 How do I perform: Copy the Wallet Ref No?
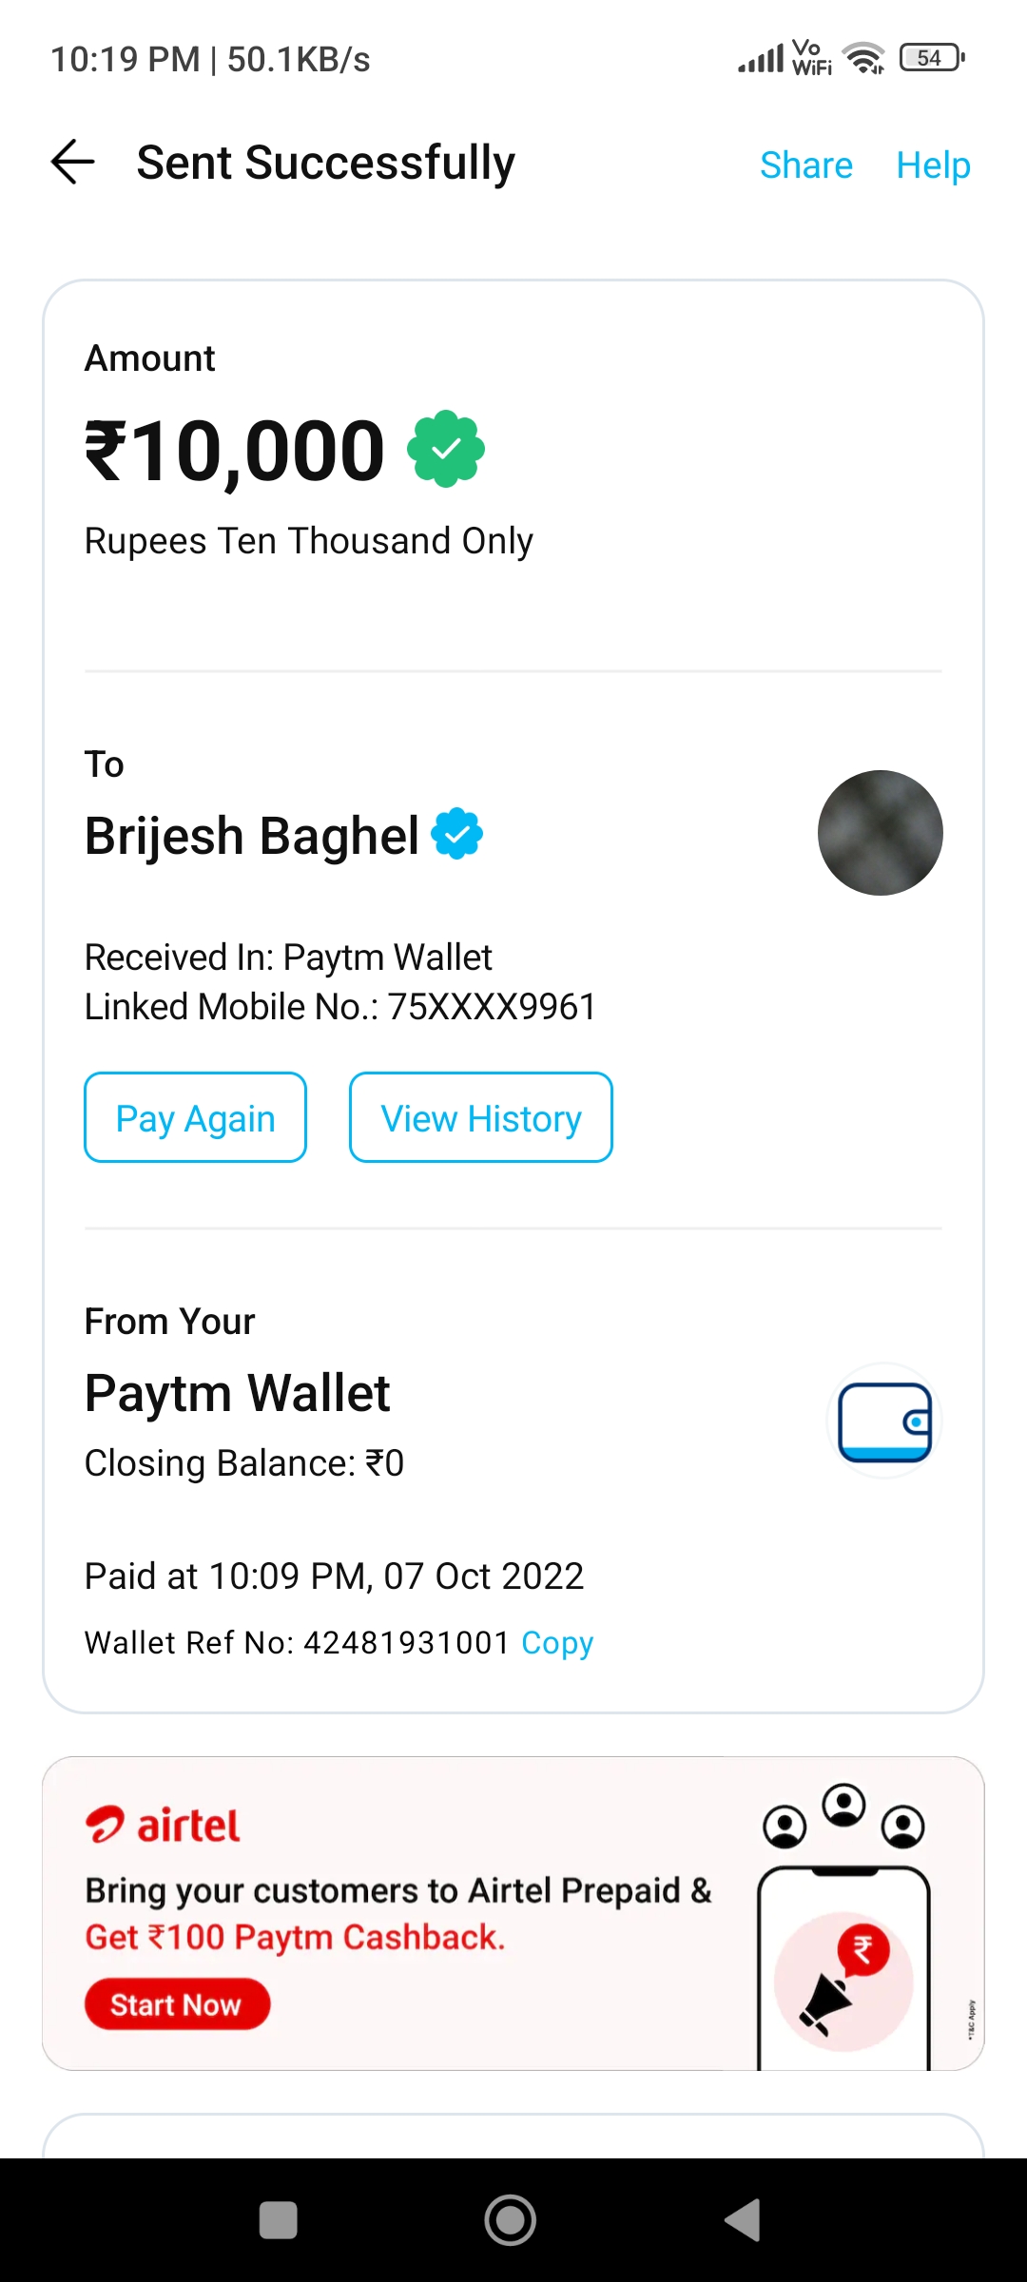click(557, 1642)
